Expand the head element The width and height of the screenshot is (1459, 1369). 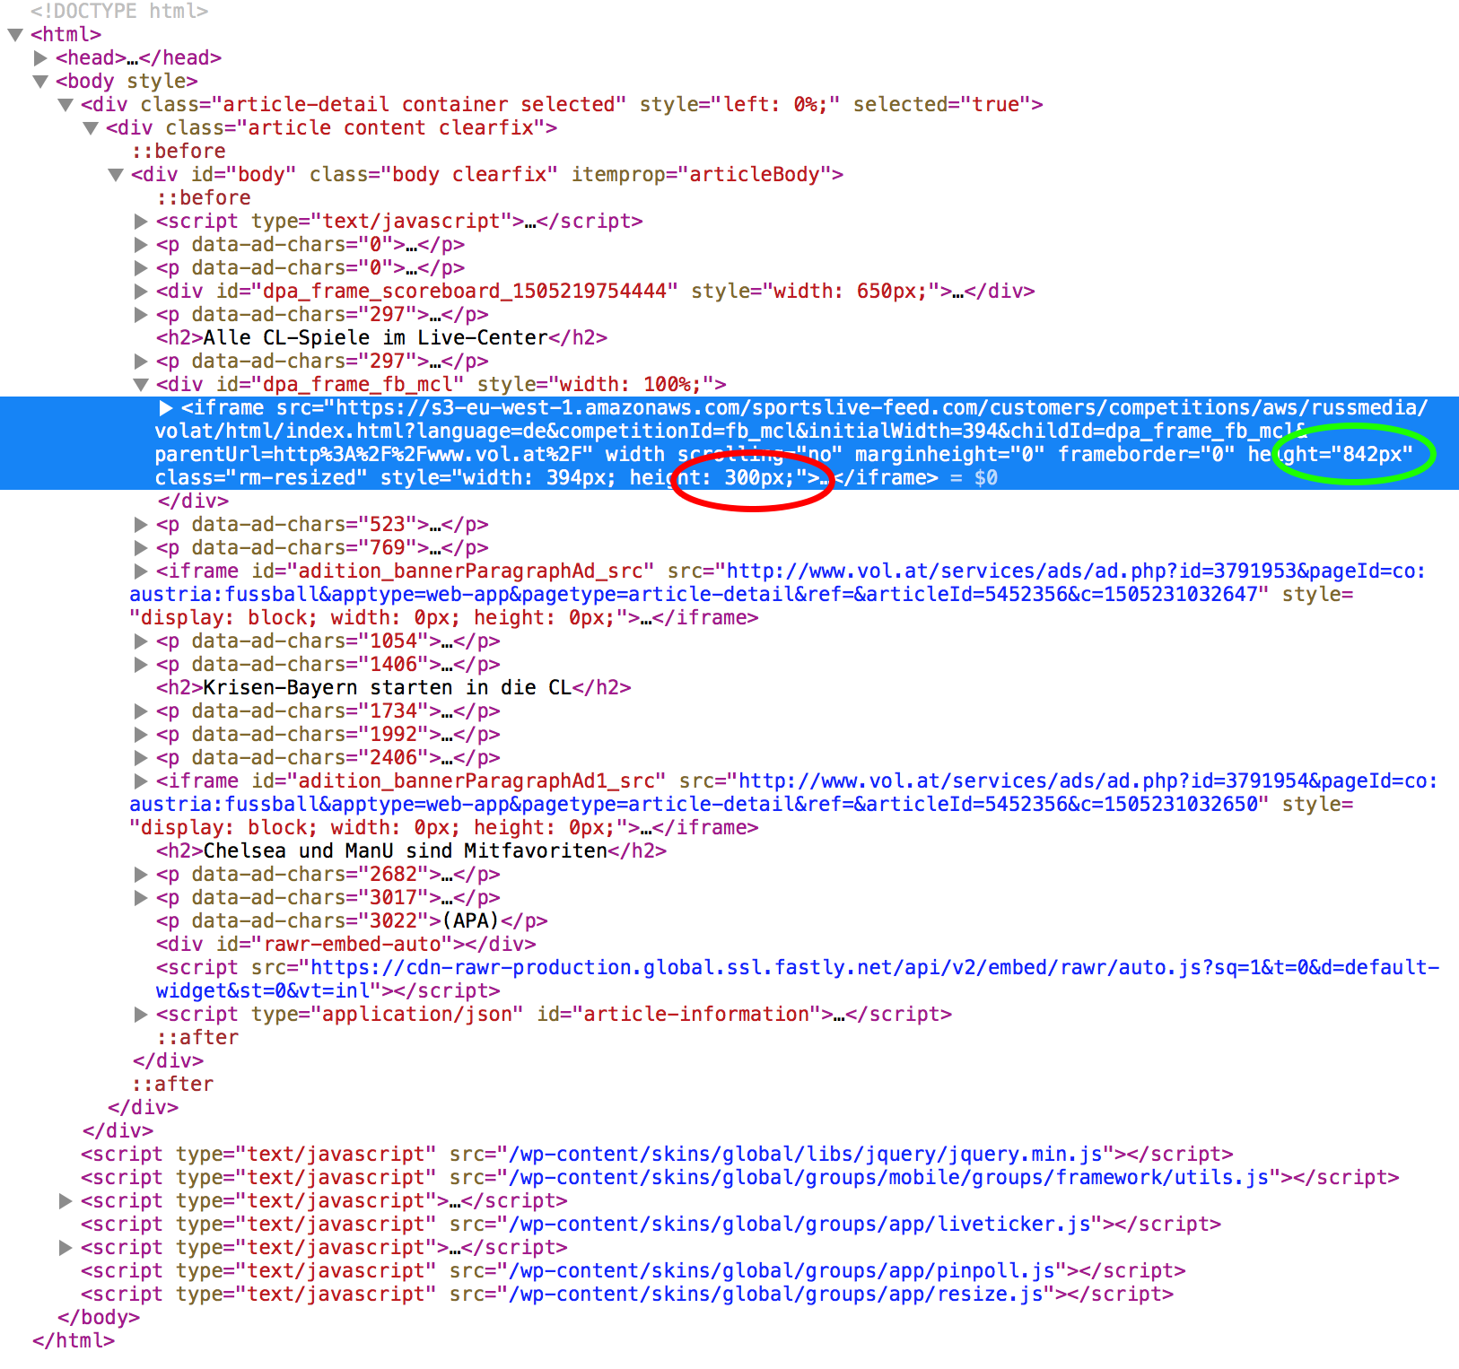[40, 58]
